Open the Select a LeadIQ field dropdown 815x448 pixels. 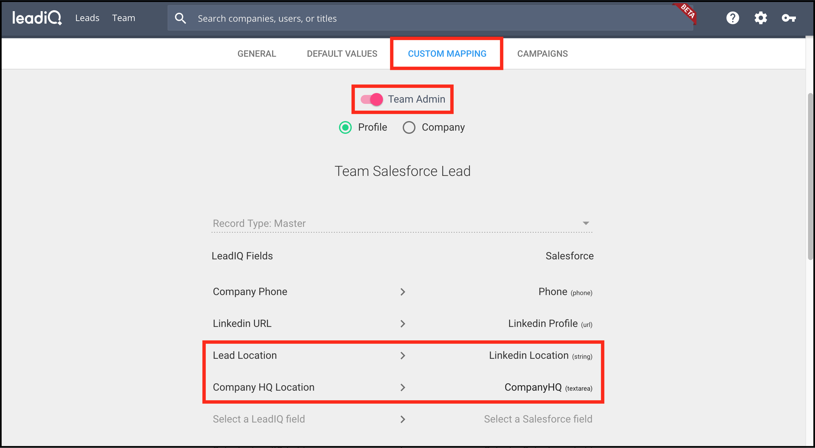pos(259,419)
